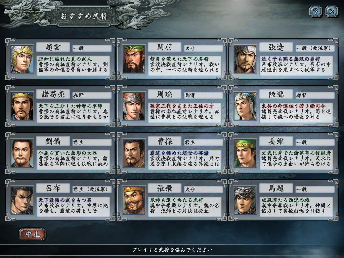
Task: Click the 中止 cancel button
Action: (x=33, y=234)
